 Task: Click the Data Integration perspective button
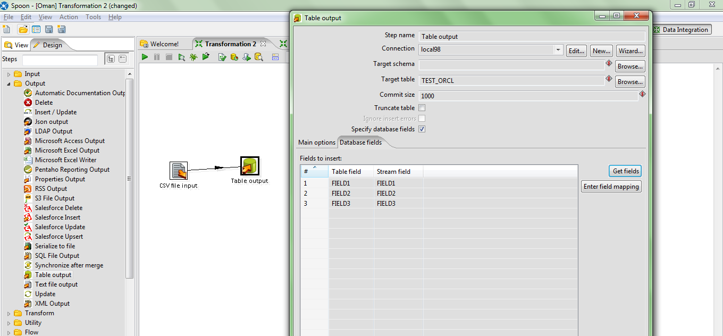[682, 30]
